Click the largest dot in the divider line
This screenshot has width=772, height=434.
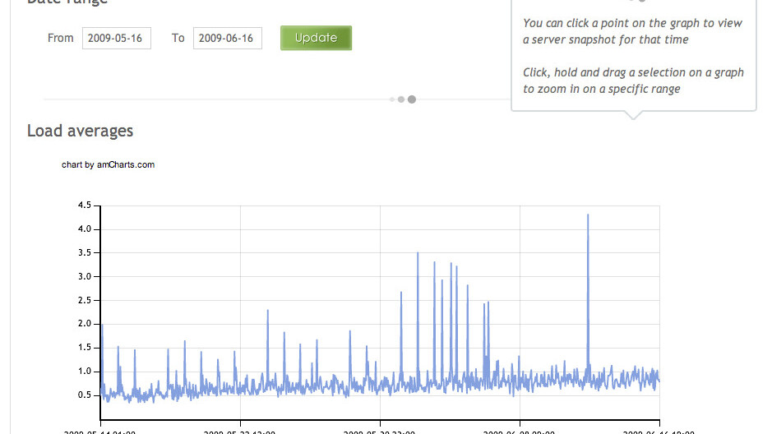point(412,99)
